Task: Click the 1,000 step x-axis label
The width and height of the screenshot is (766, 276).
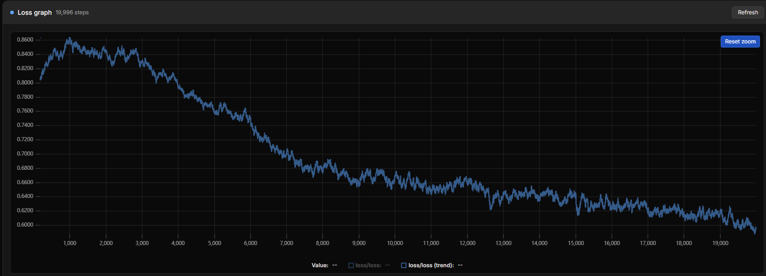Action: point(70,243)
